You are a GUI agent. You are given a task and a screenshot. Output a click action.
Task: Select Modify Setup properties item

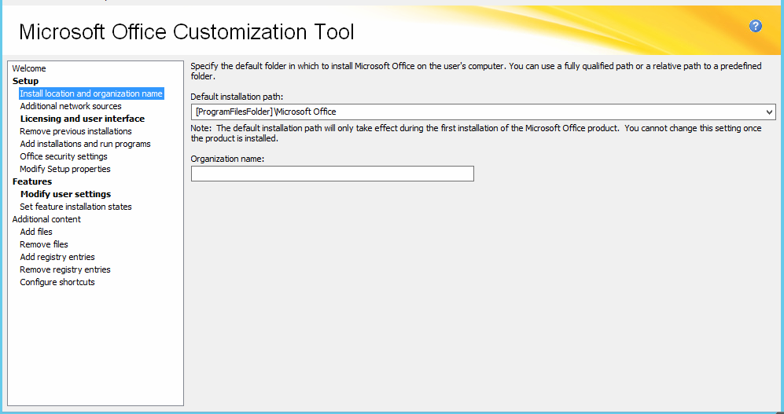point(65,169)
